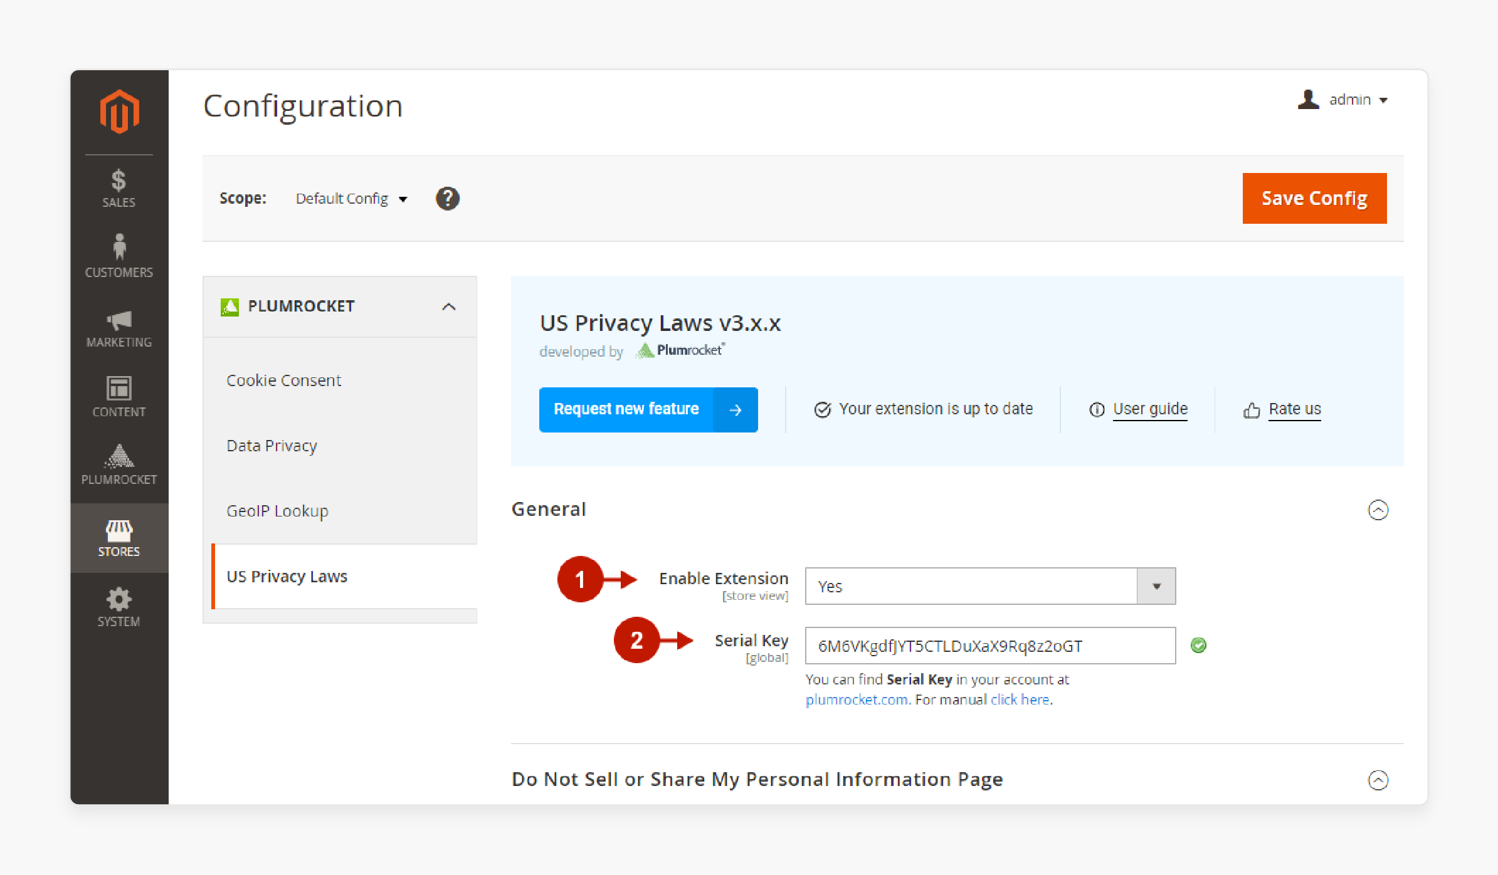This screenshot has height=875, width=1498.
Task: Click the green Plumrocket tab logo icon
Action: tap(229, 307)
